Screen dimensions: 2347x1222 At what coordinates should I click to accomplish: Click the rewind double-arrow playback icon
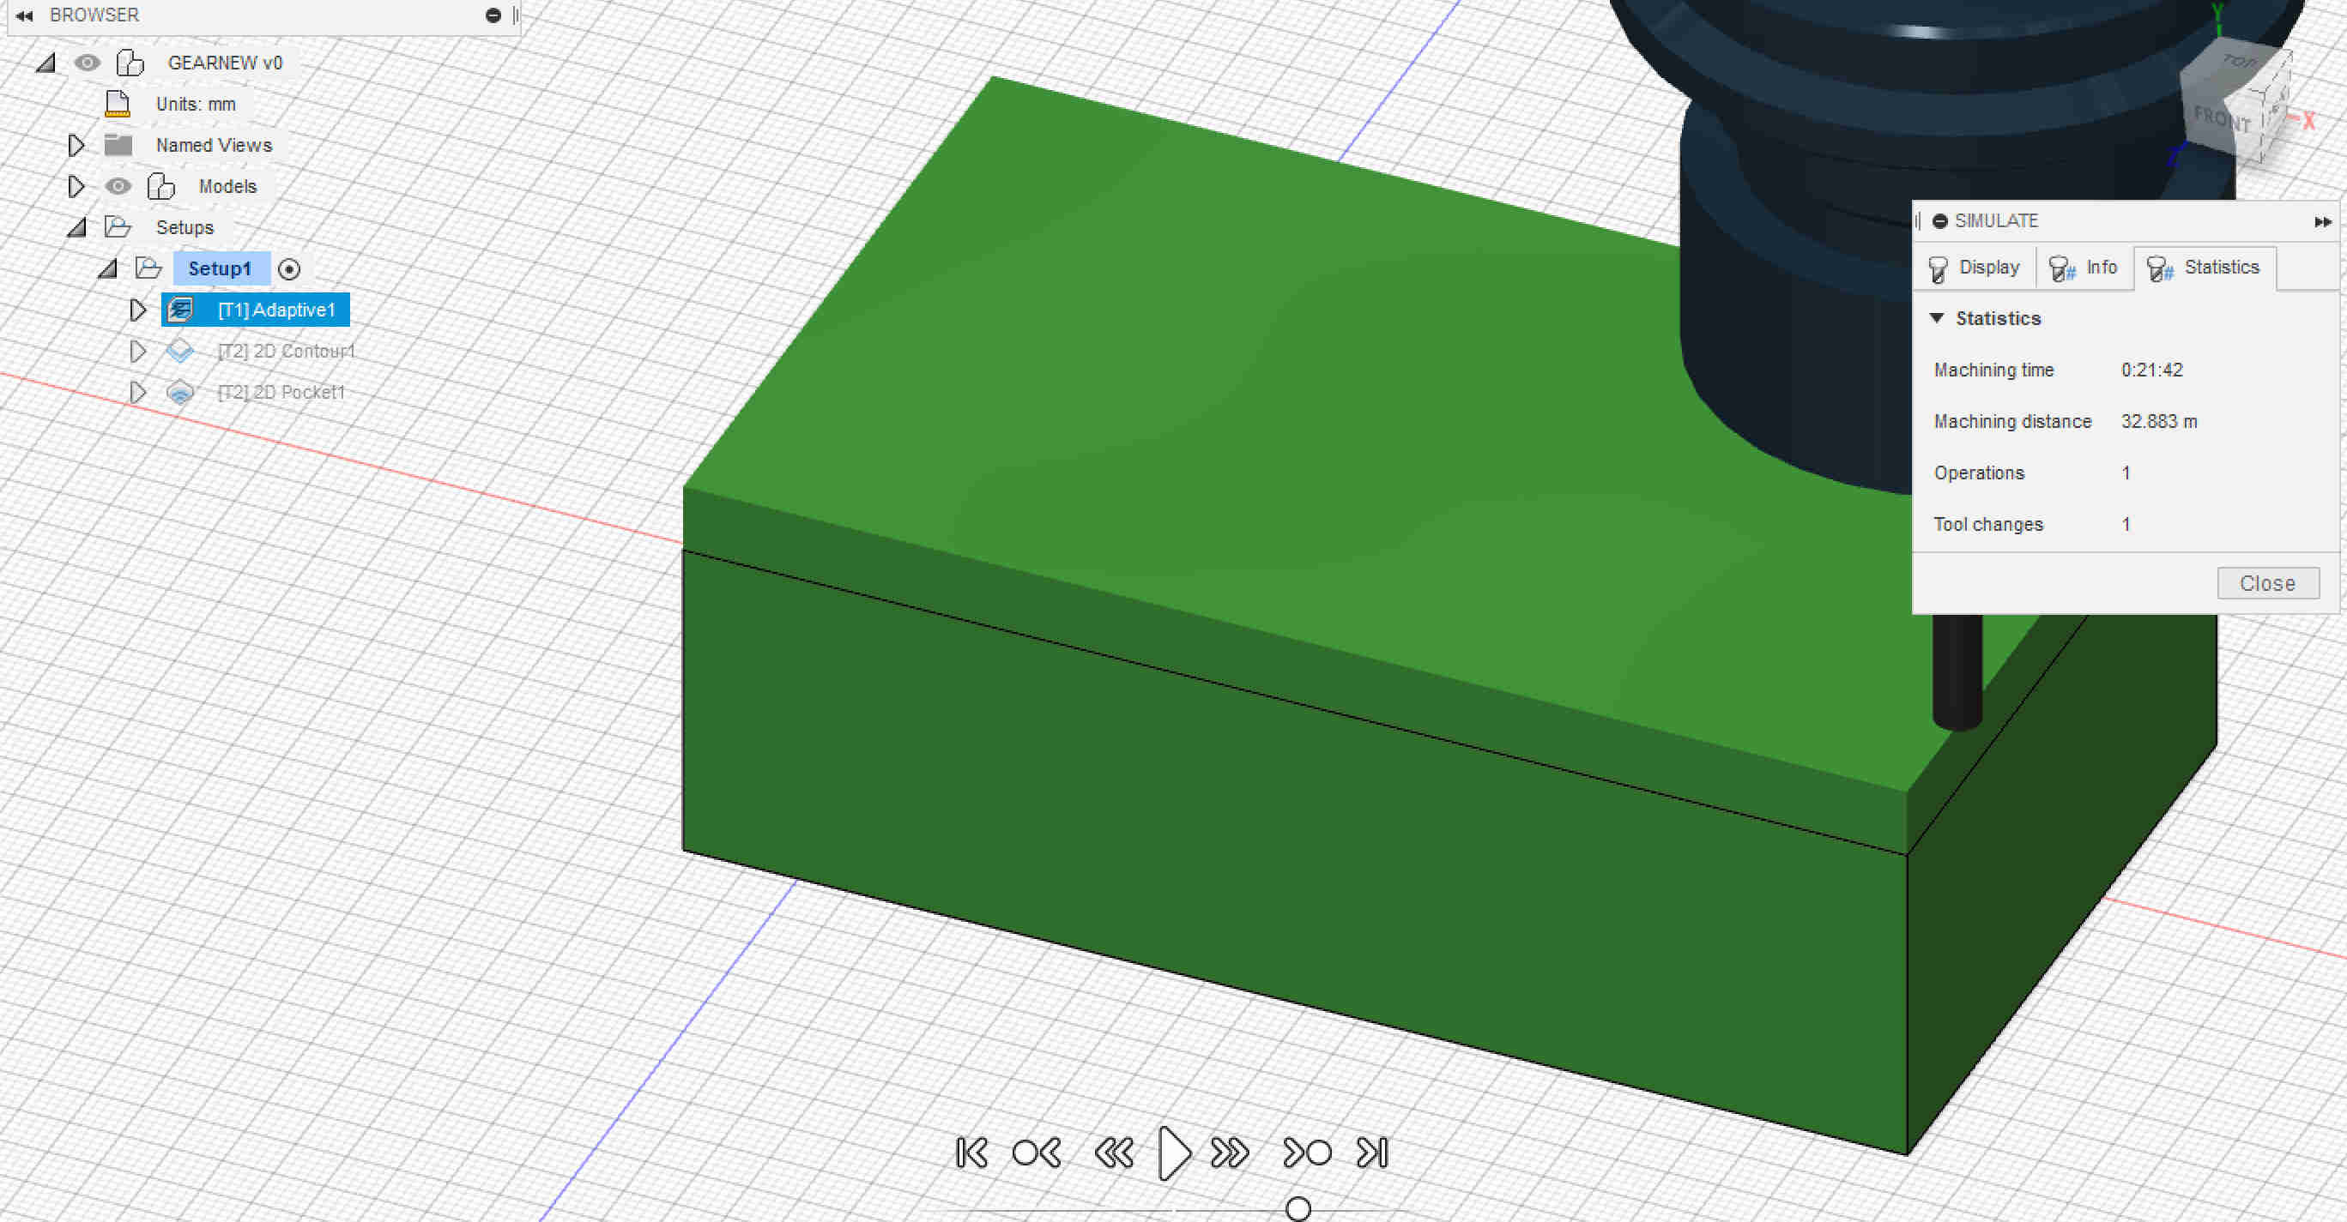pos(1113,1153)
